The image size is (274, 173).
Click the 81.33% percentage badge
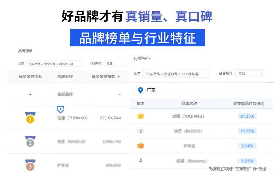[247, 116]
